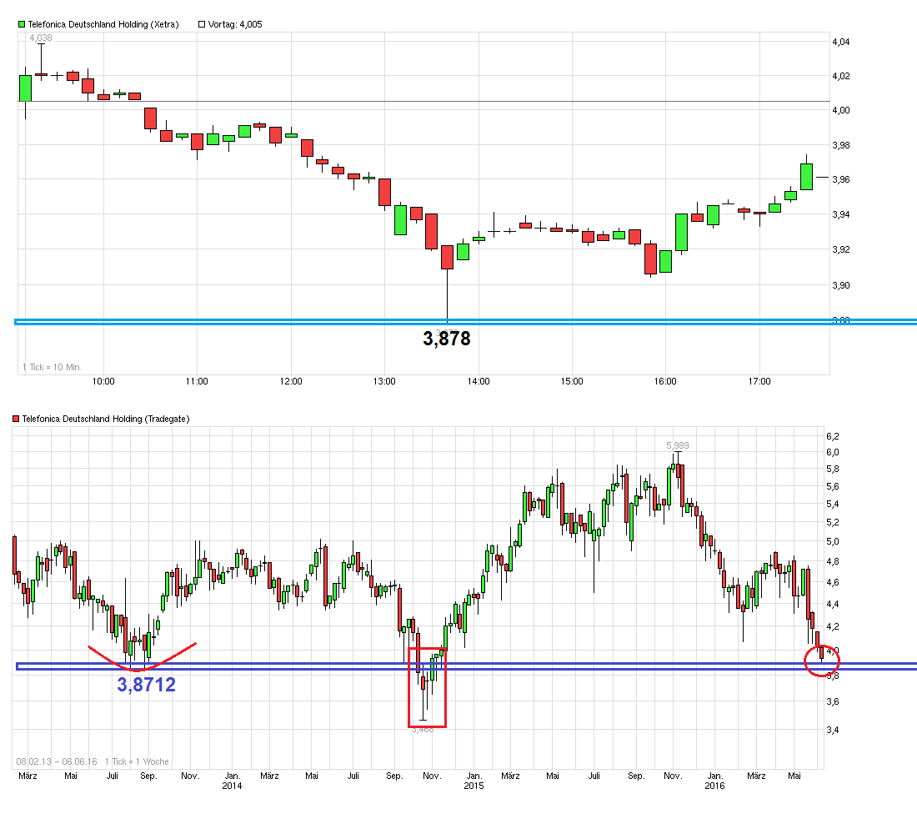Screen dimensions: 917x824
Task: Click the green Xetra legend square icon
Action: coord(20,24)
